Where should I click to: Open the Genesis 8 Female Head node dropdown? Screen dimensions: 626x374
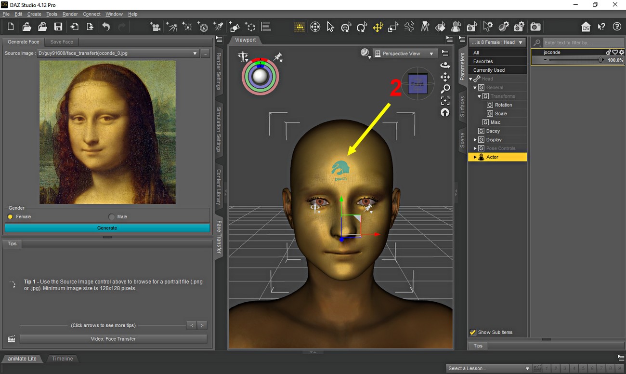pyautogui.click(x=497, y=42)
